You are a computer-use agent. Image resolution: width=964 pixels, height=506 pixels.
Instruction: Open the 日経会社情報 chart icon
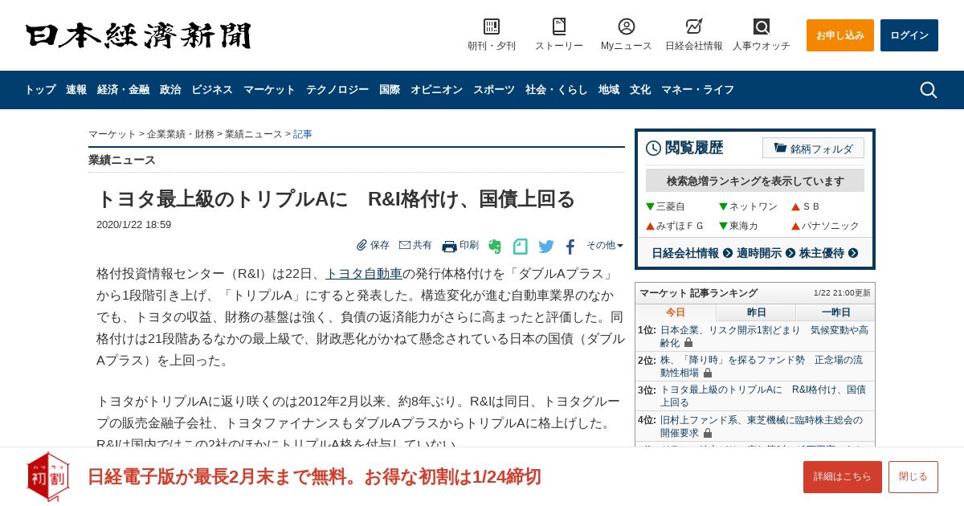click(694, 27)
